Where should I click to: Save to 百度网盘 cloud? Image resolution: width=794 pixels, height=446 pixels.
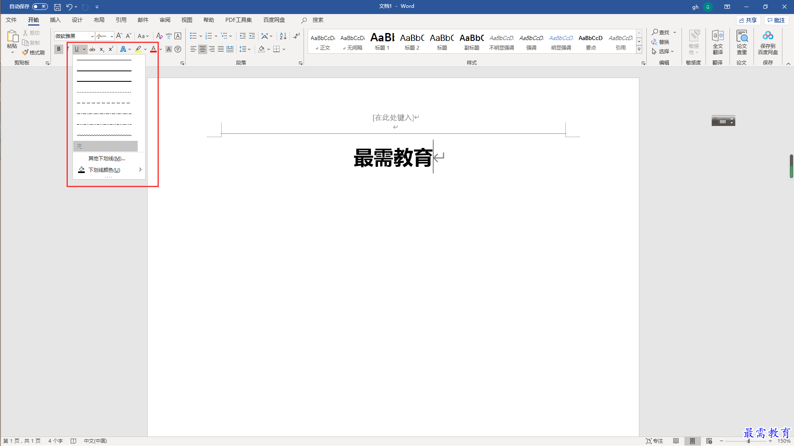(768, 42)
